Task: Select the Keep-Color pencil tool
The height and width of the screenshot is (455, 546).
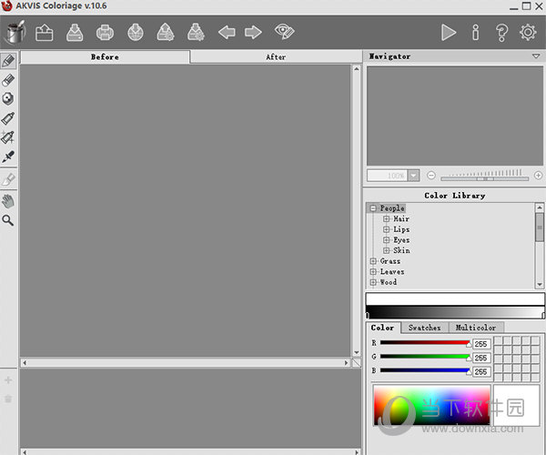Action: click(8, 98)
